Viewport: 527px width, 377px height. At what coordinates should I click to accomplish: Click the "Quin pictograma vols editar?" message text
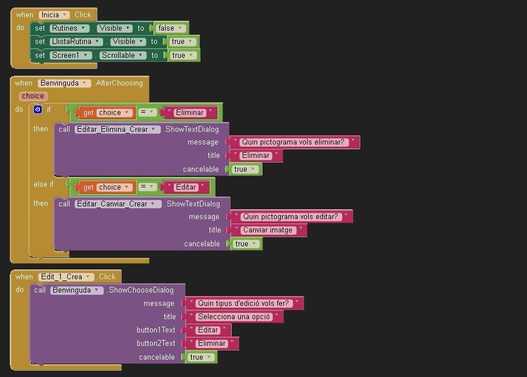(291, 217)
